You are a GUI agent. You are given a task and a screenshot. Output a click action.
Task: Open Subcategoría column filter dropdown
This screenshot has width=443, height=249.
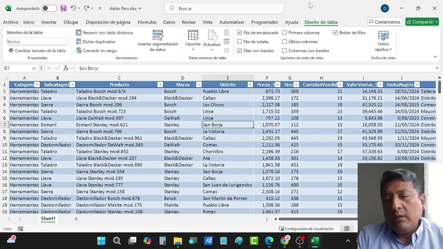72,85
